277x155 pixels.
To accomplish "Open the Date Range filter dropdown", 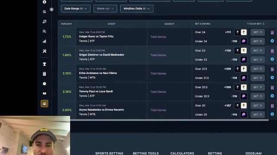I will [75, 9].
